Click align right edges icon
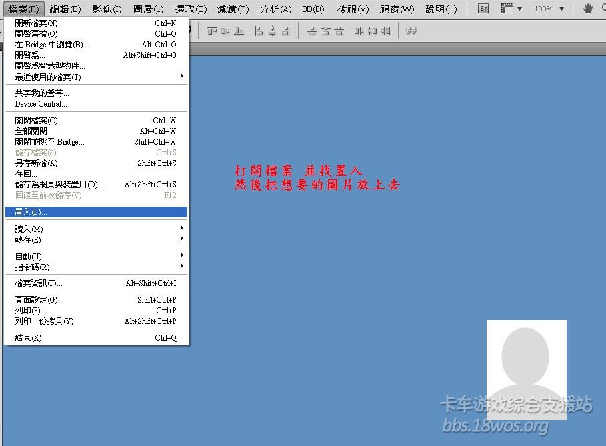The width and height of the screenshot is (606, 446). [x=285, y=31]
